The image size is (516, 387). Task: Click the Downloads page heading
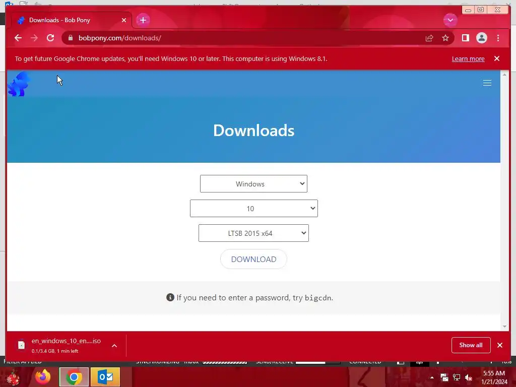254,131
